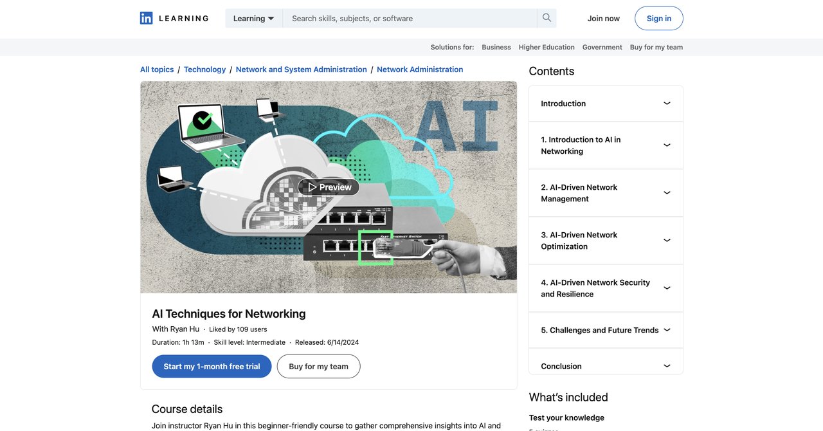The image size is (823, 431).
Task: Click the AI Techniques for Networking title
Action: coord(229,314)
